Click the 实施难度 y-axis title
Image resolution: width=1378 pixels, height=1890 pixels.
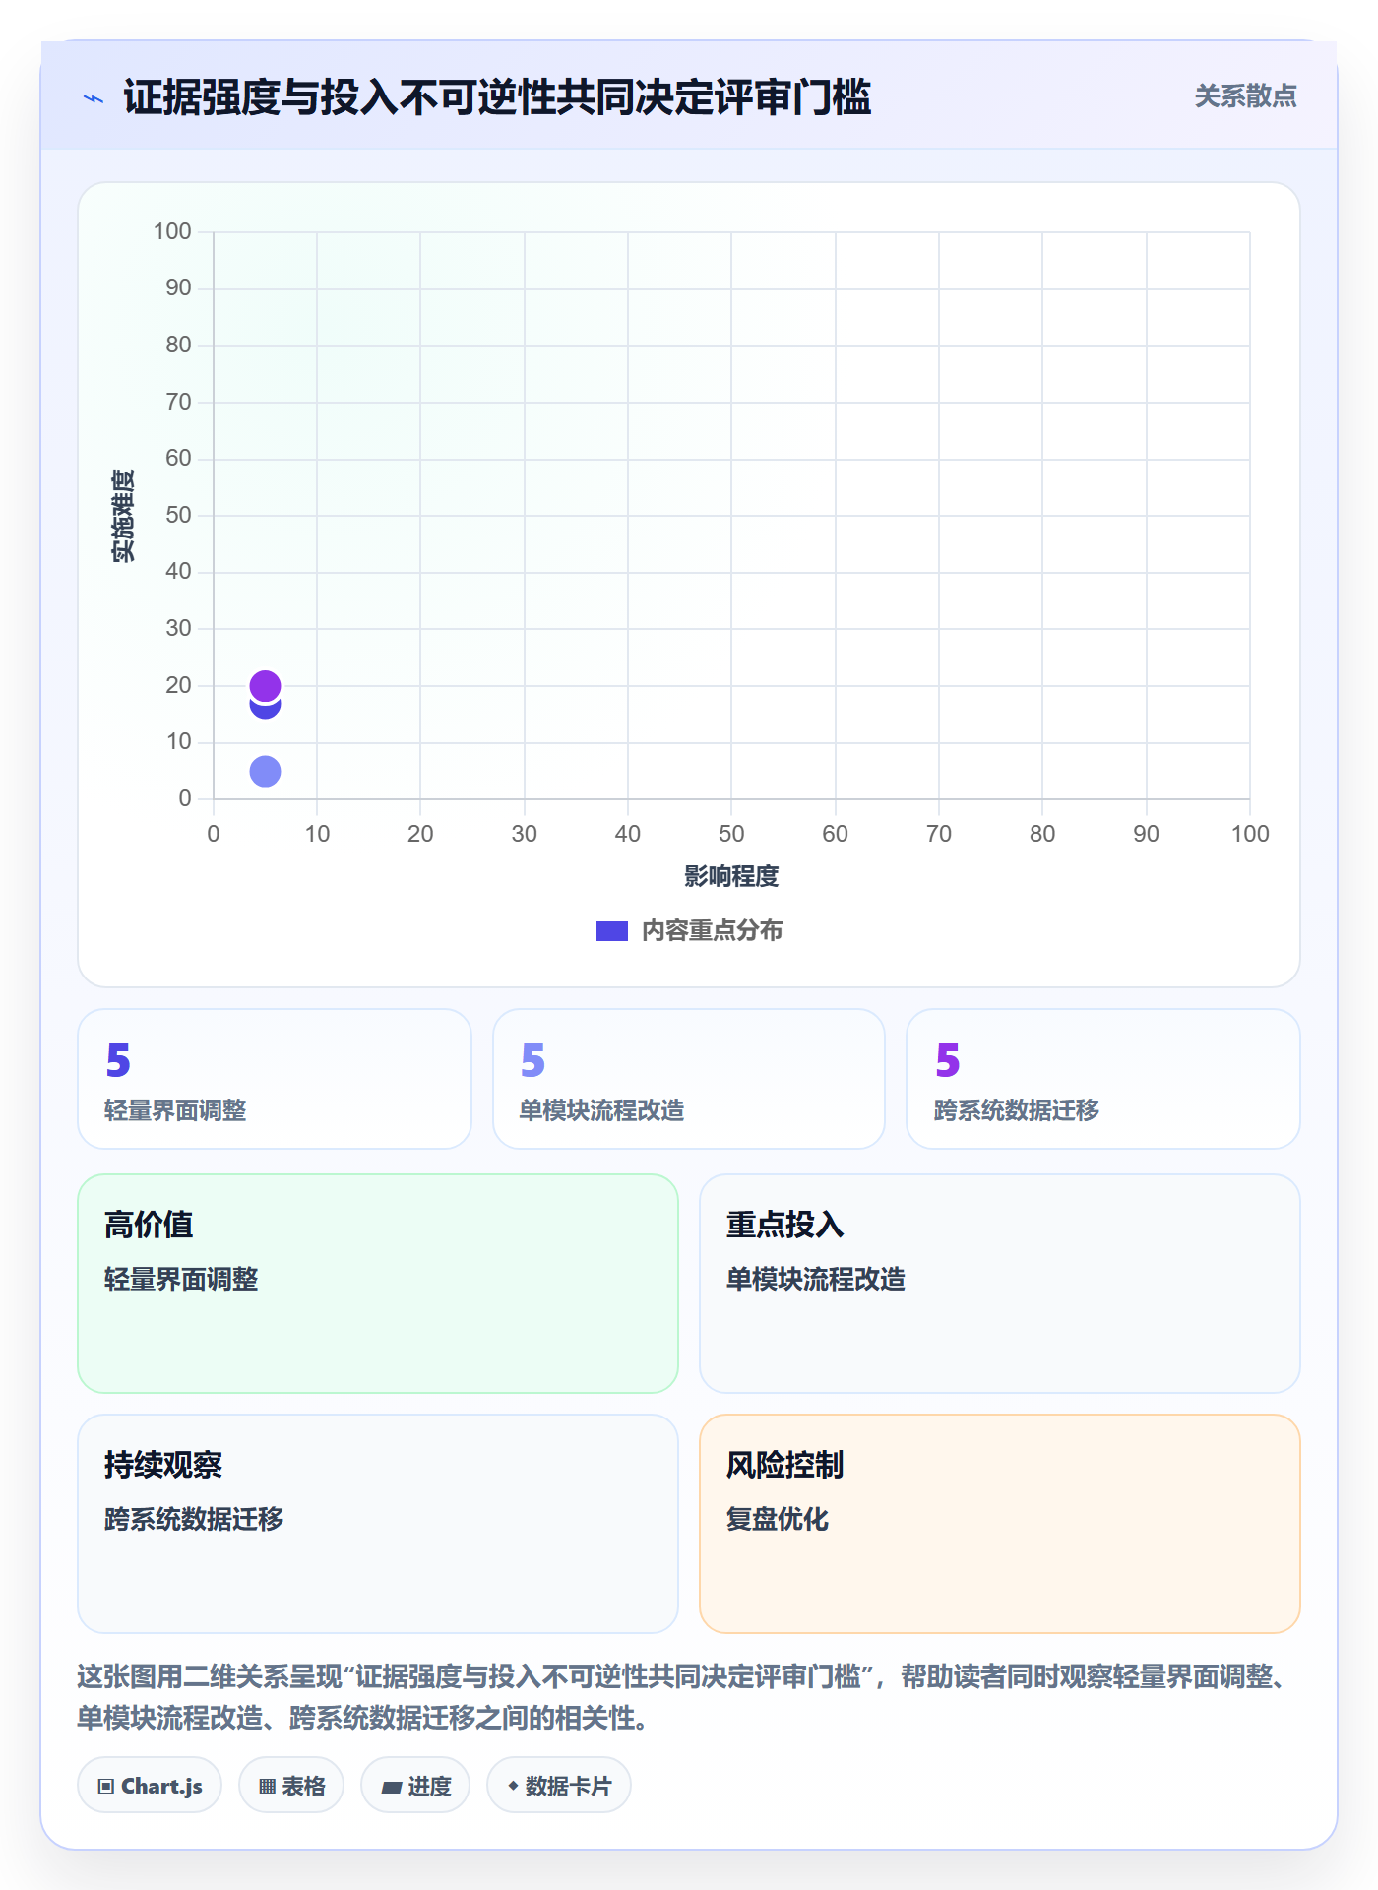(123, 516)
